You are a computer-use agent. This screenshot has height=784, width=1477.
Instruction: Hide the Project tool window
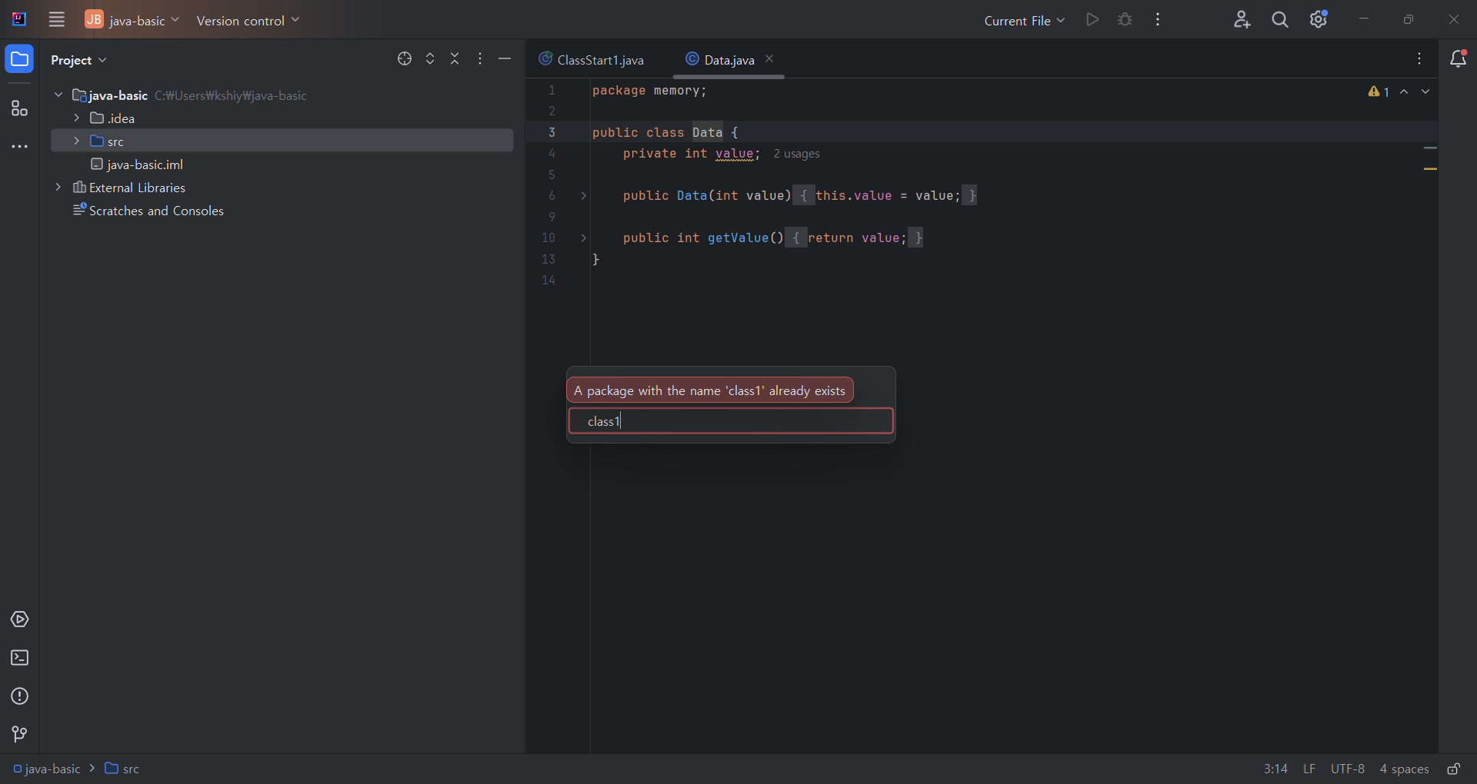tap(505, 59)
